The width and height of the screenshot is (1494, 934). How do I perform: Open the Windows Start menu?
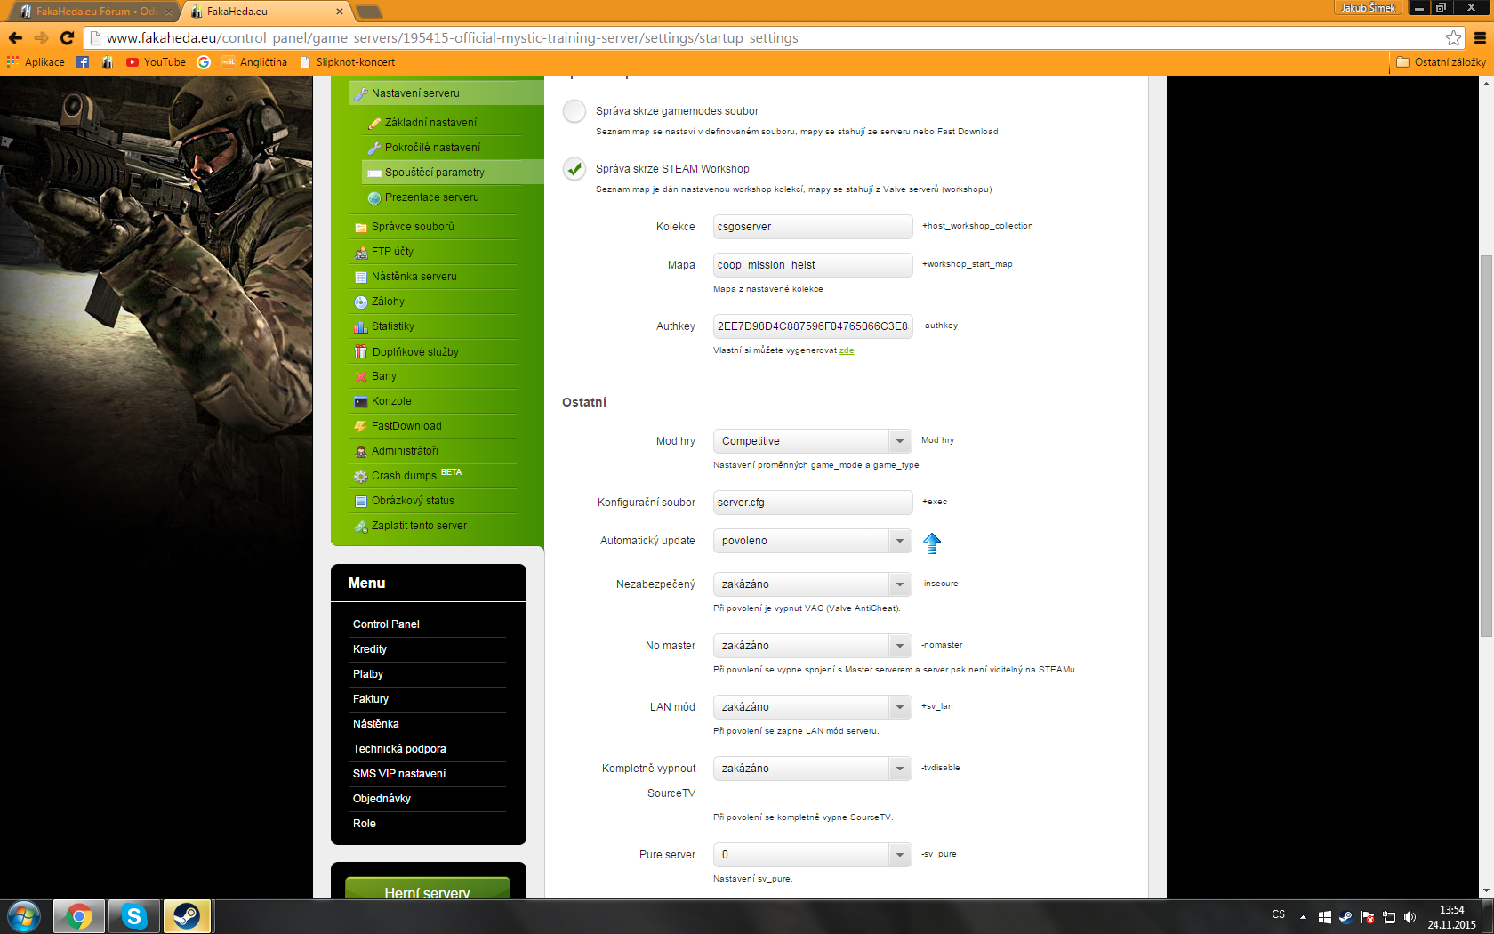coord(24,916)
